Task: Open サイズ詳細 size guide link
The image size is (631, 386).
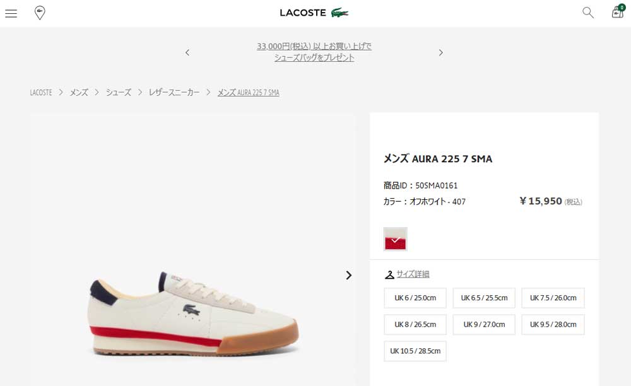Action: tap(413, 274)
